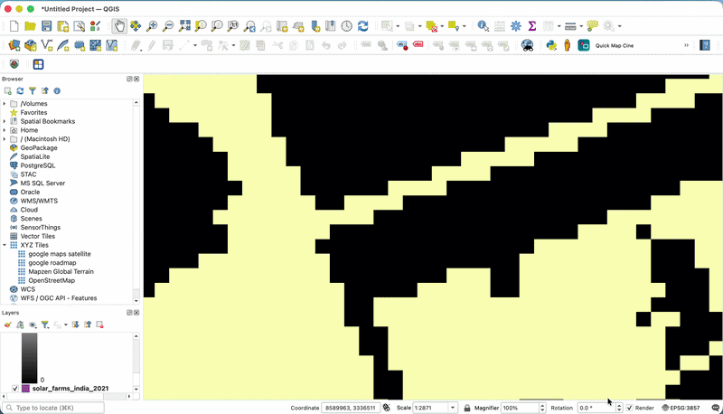Open the Style Manager icon

tap(96, 26)
